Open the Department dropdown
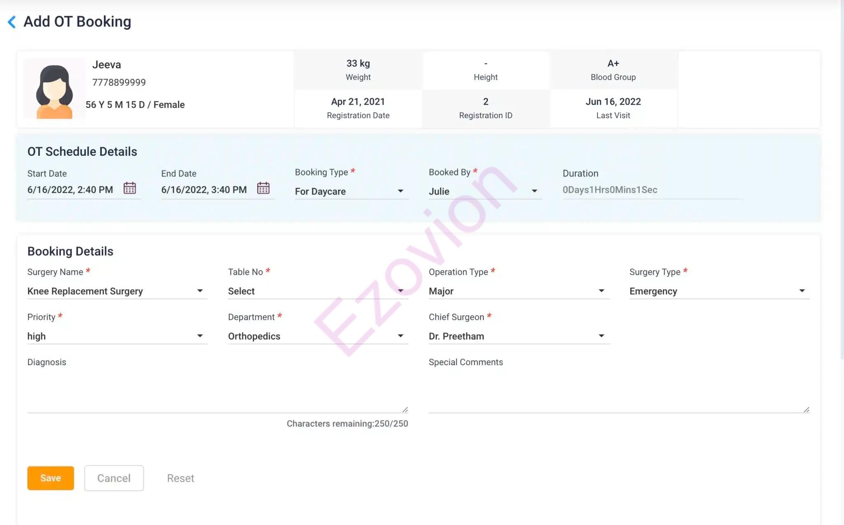 pyautogui.click(x=317, y=336)
